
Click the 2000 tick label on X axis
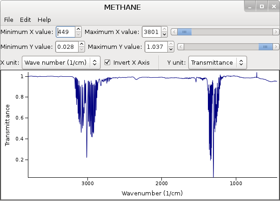coord(161,183)
